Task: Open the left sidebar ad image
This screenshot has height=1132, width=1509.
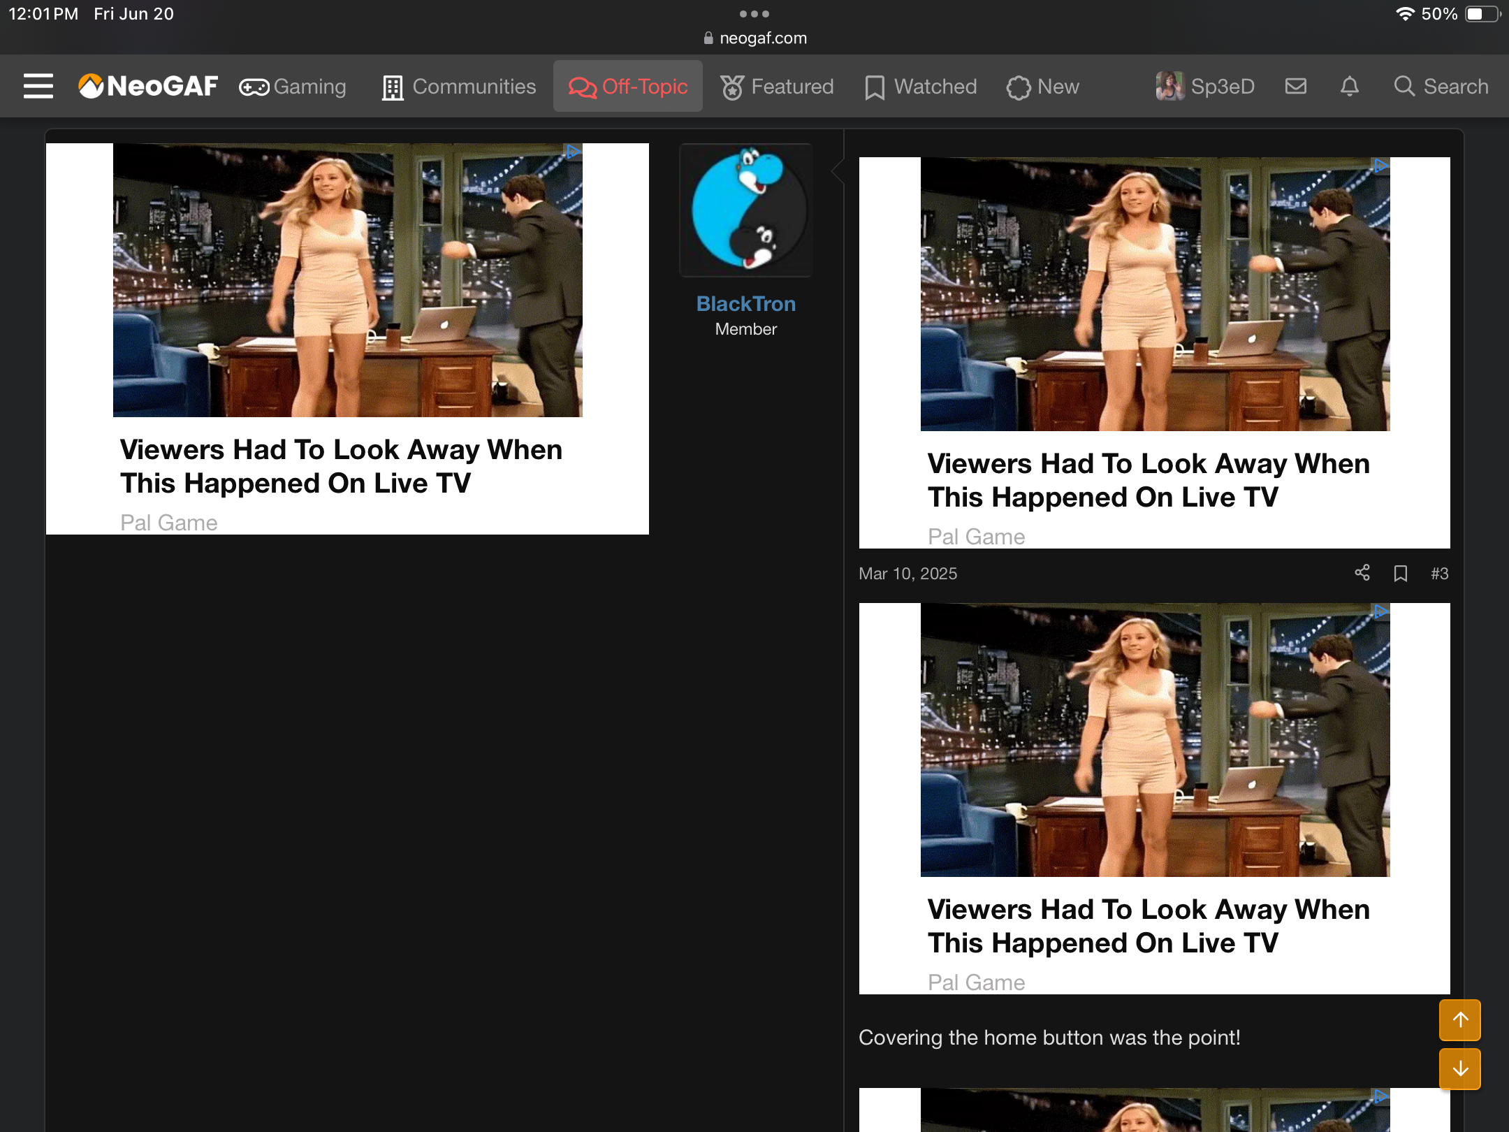Action: 347,280
